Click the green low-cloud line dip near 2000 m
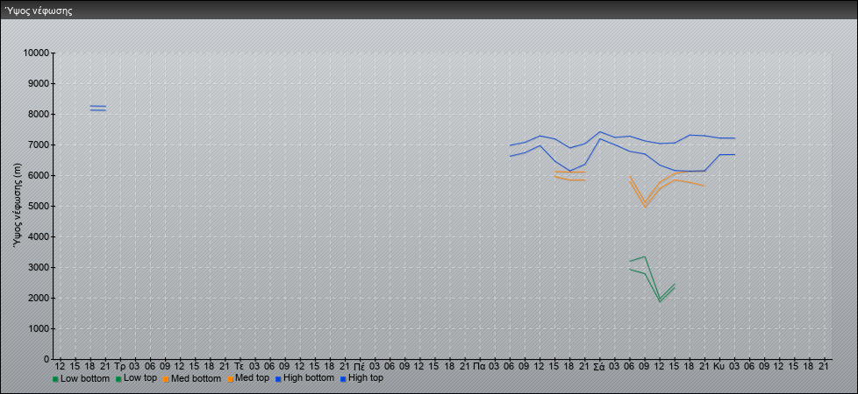 pyautogui.click(x=660, y=300)
